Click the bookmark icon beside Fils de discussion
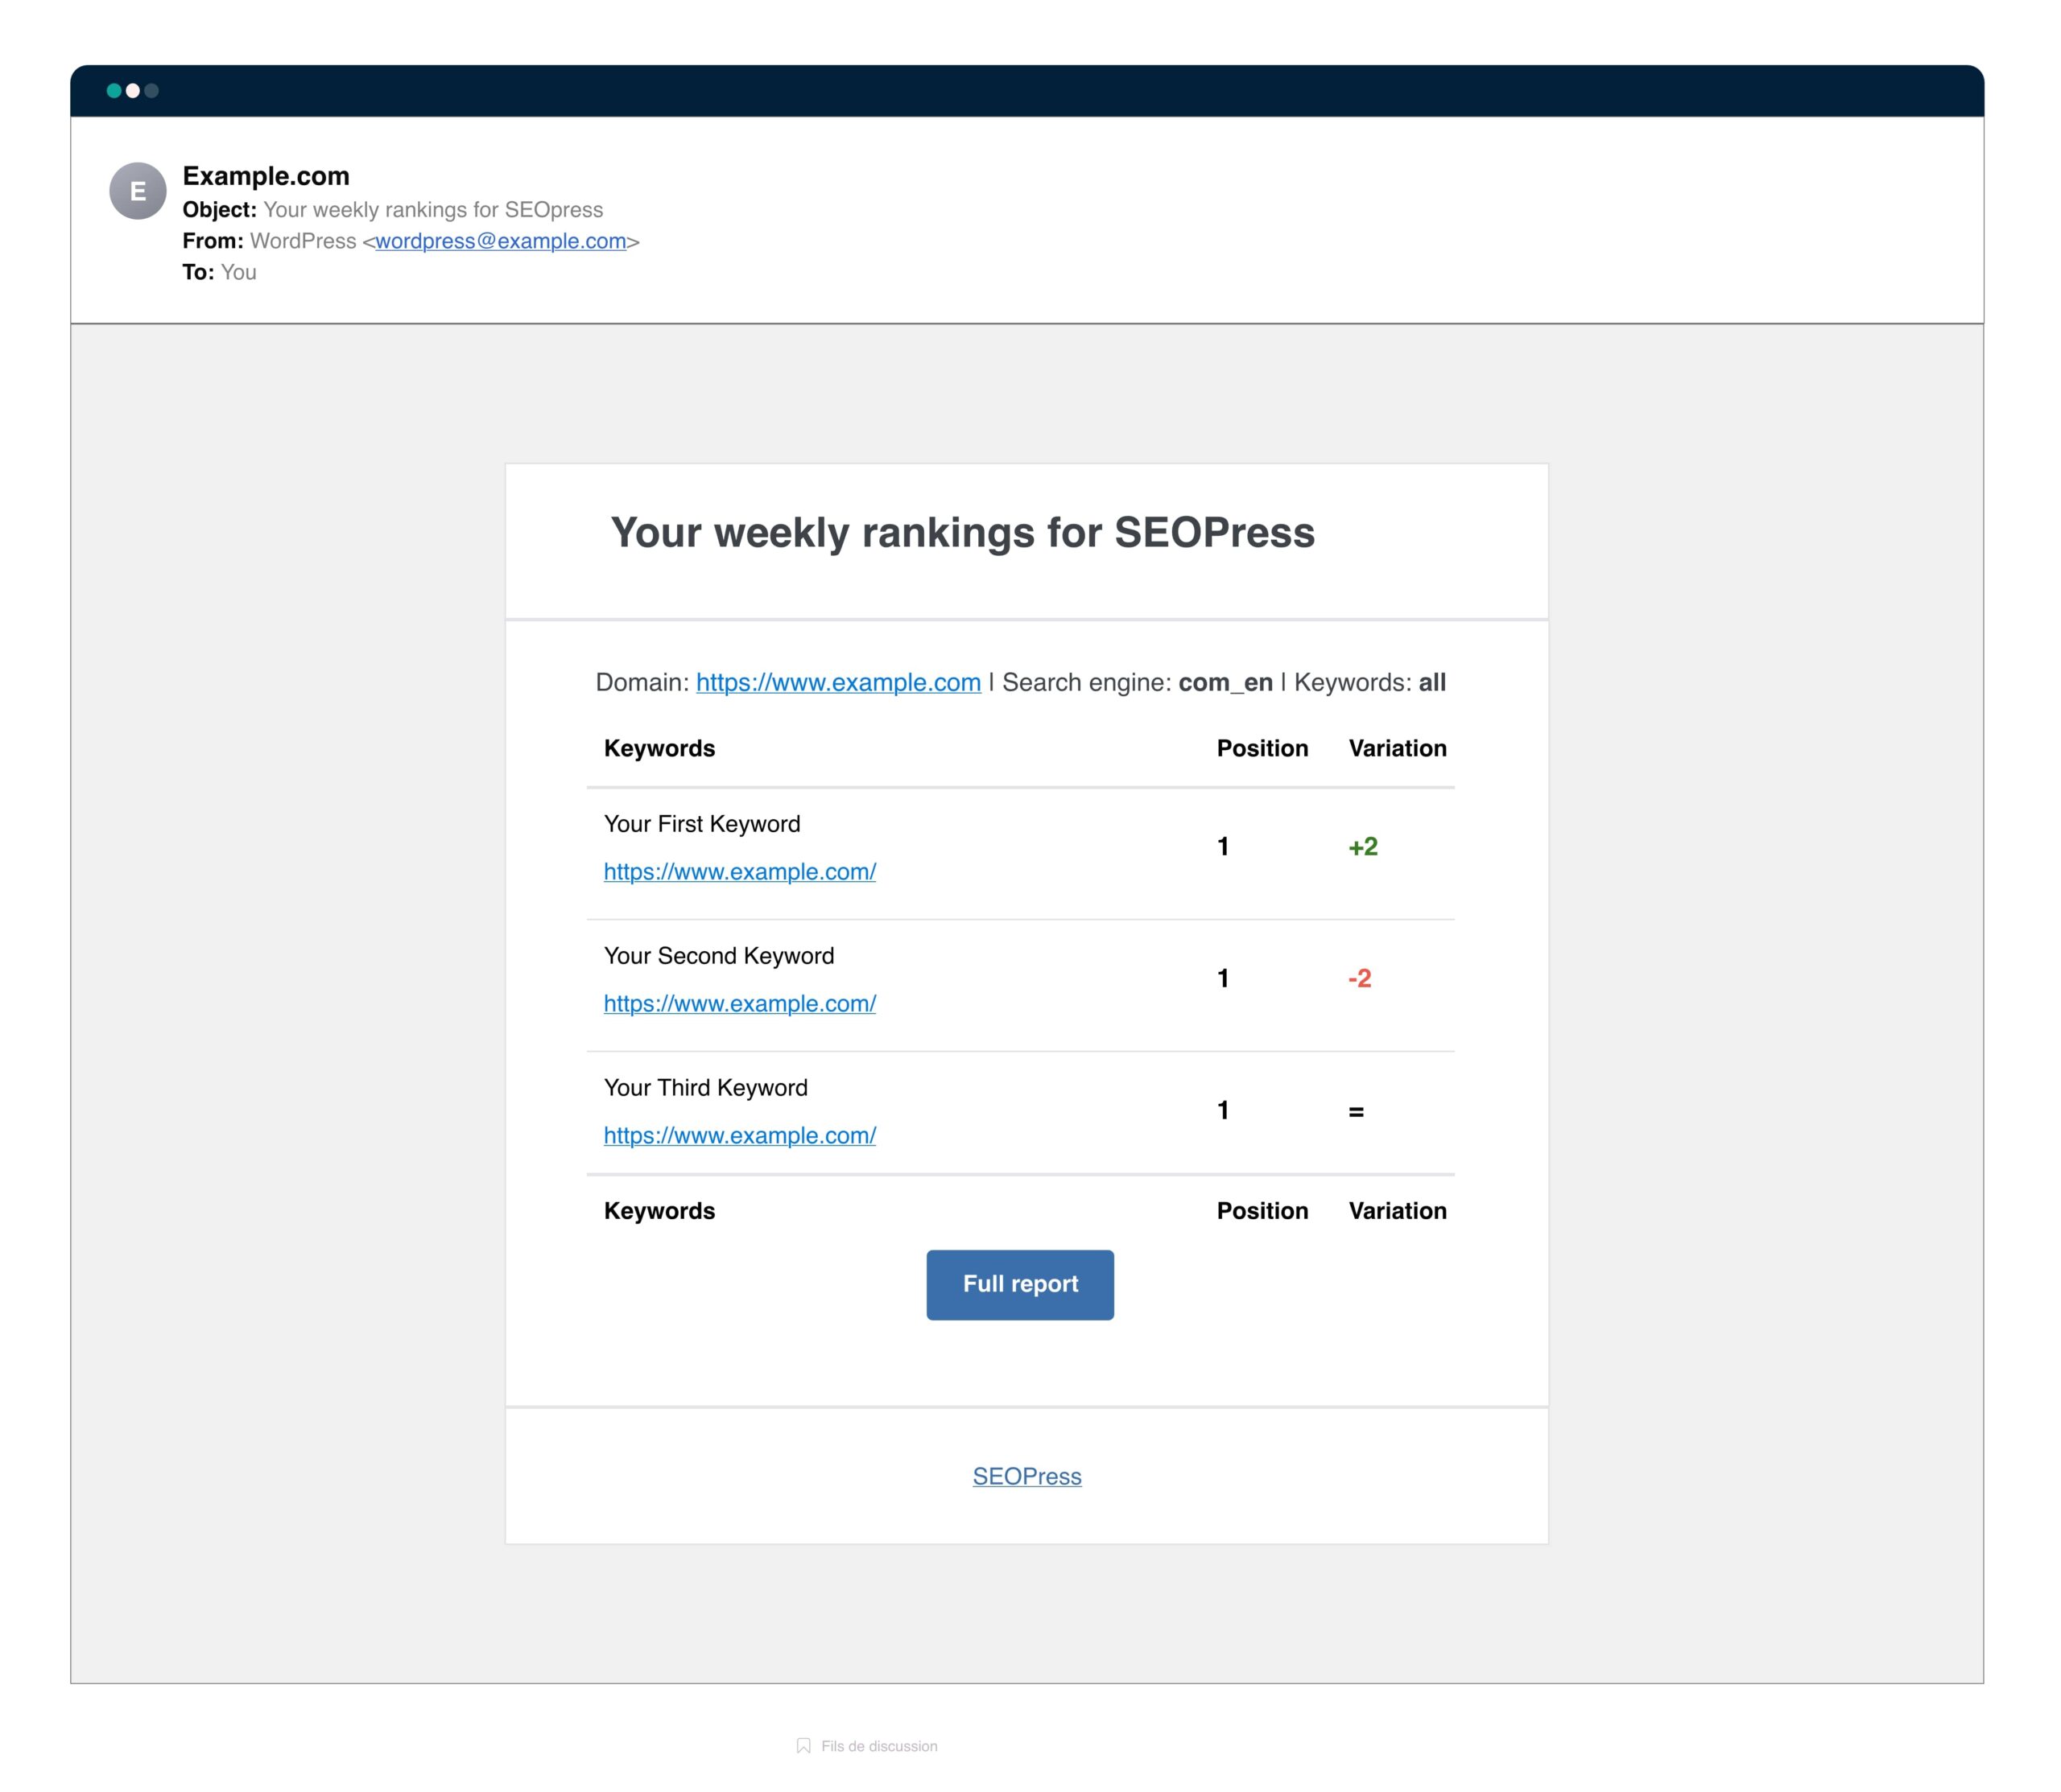The height and width of the screenshot is (1792, 2061). click(803, 1746)
